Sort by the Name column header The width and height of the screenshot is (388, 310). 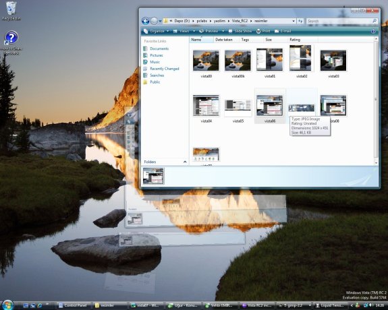[202, 40]
